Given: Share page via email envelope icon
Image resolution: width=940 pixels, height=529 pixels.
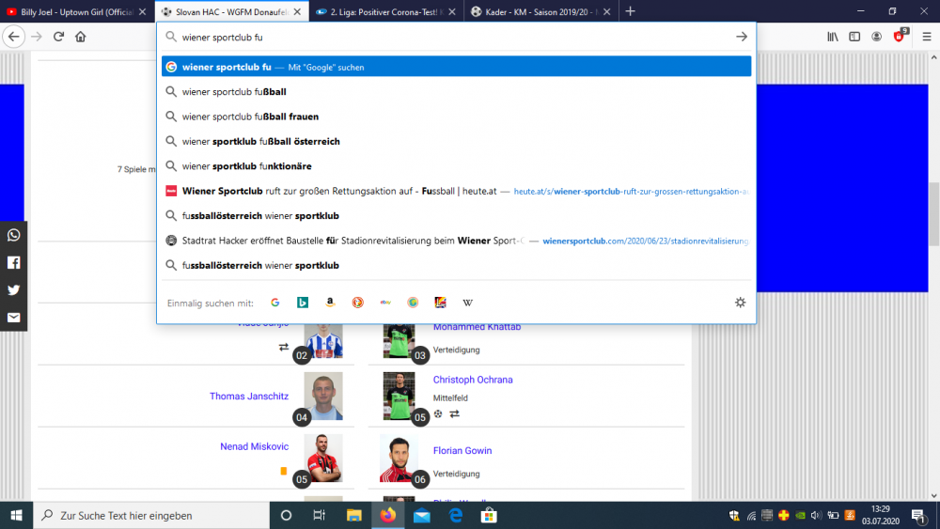Looking at the screenshot, I should 13,318.
